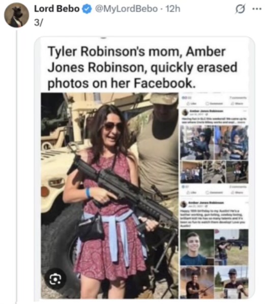265x304 pixels.
Task: Open the bottom-right person with cap thumbnail
Action: [x=231, y=282]
